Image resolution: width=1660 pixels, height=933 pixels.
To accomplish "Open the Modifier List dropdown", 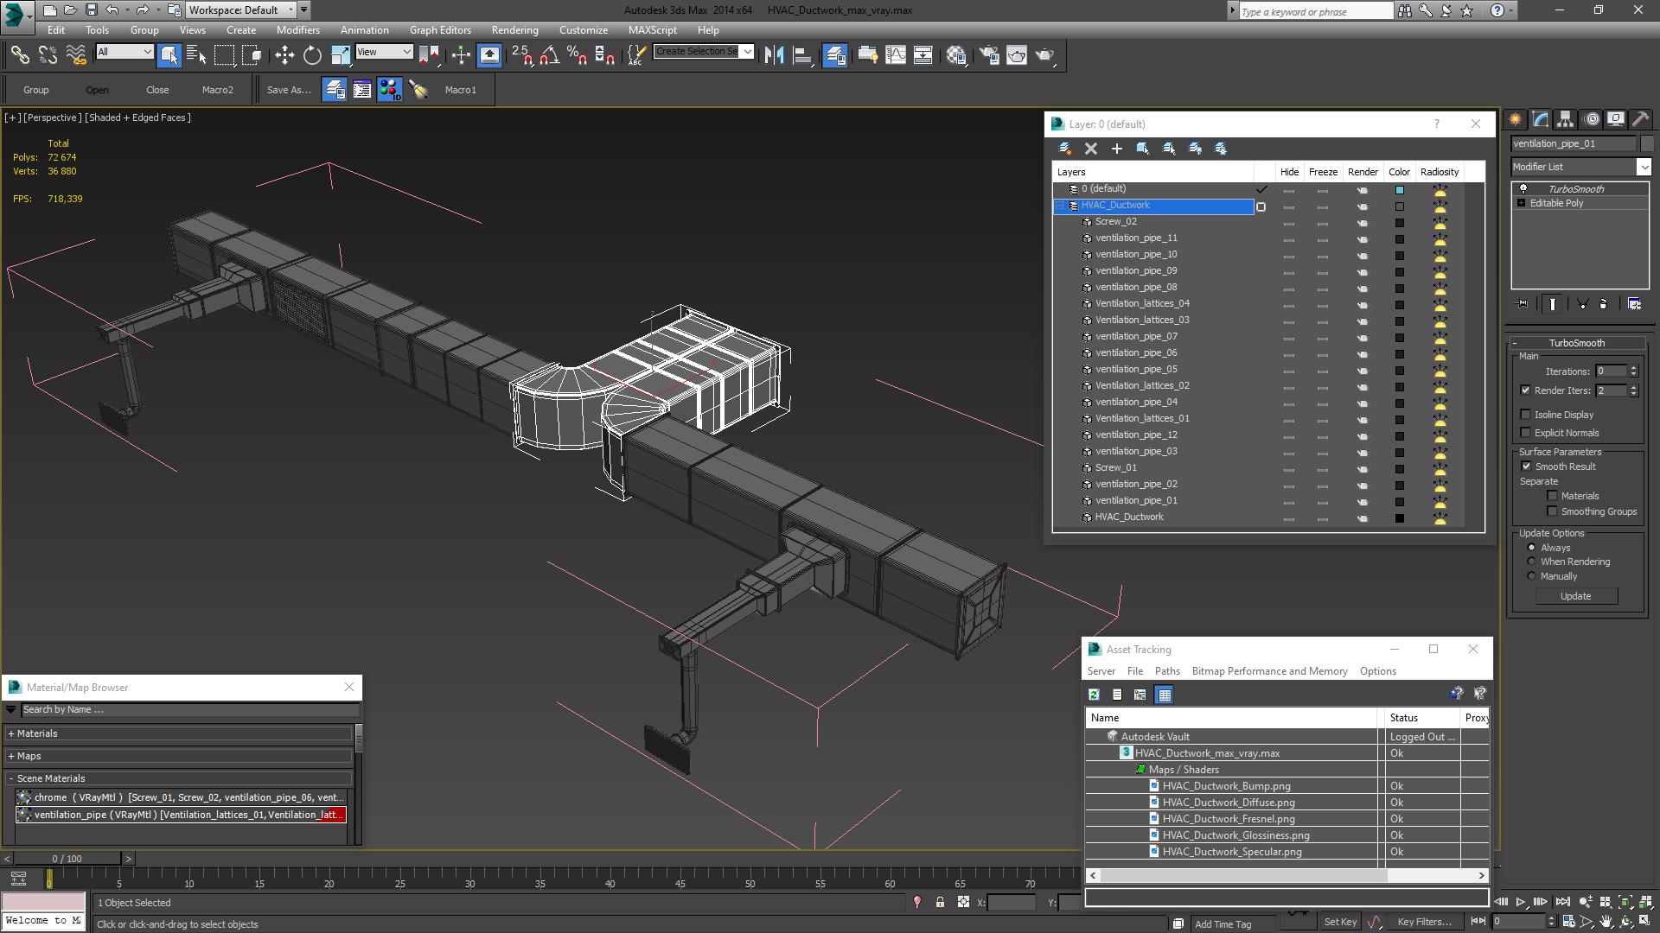I will (1581, 167).
